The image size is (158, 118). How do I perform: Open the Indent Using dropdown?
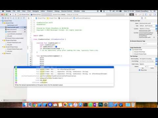click(148, 64)
